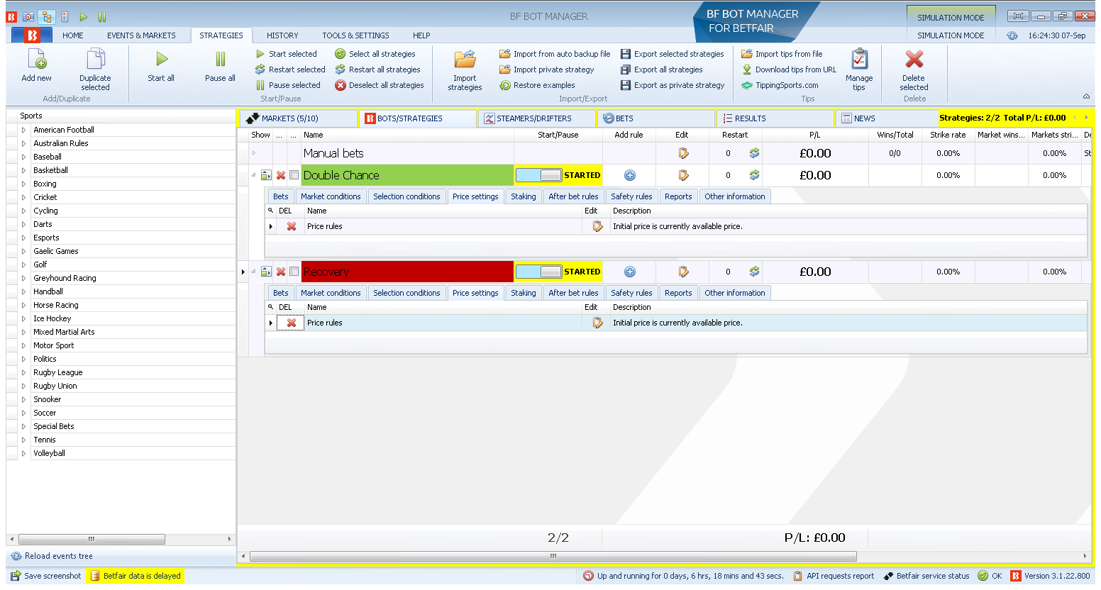Delete Price rules under Recovery
The image size is (1101, 590).
point(292,323)
